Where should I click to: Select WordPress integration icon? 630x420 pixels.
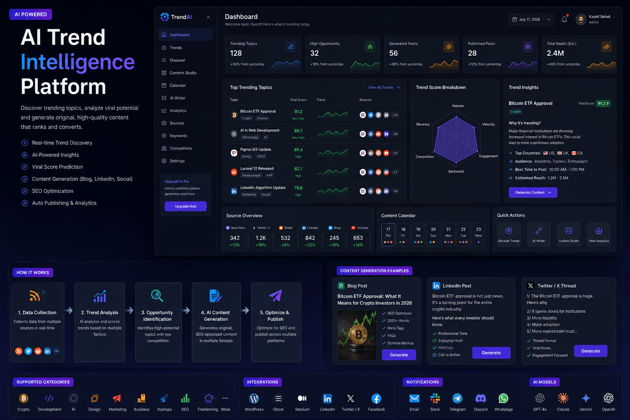pos(254,398)
